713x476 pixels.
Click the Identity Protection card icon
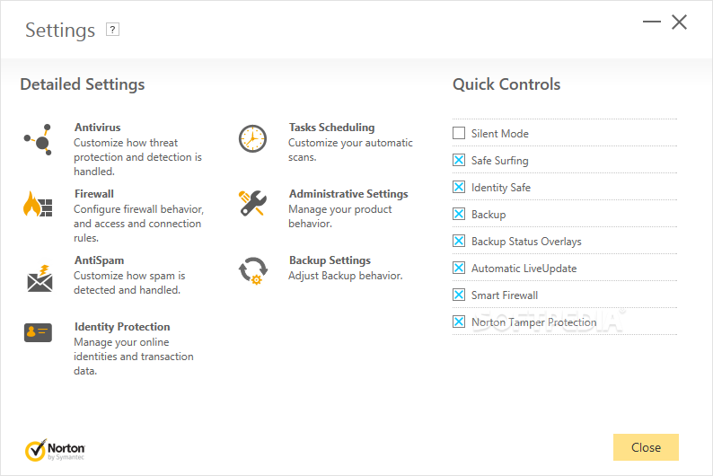point(38,332)
